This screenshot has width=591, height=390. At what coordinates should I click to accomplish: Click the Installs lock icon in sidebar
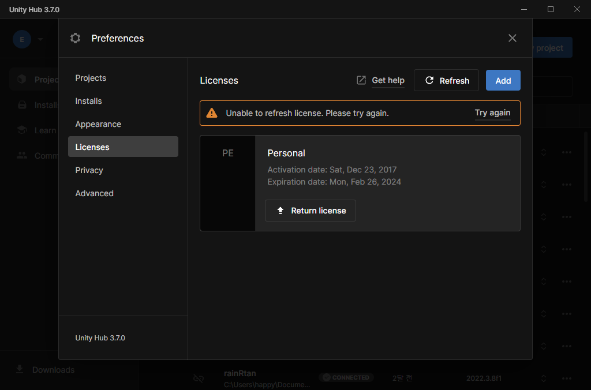(23, 105)
